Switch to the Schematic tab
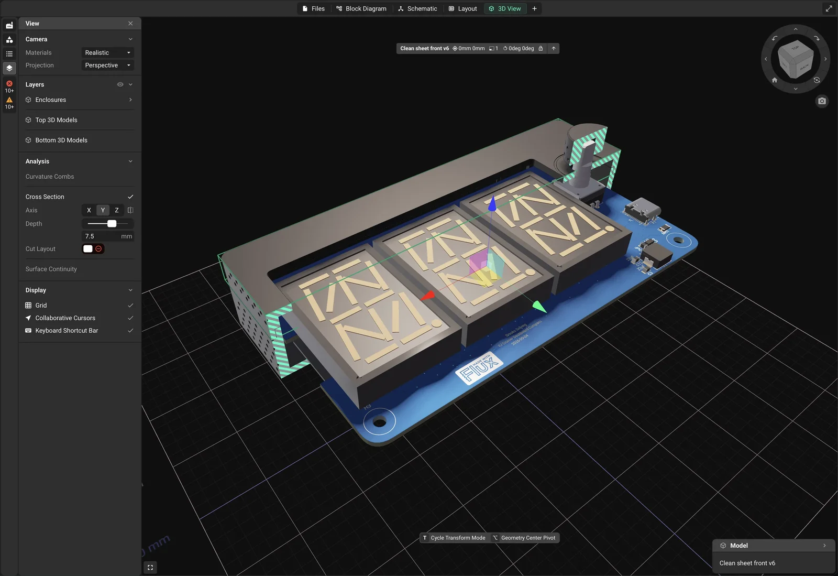 pos(417,8)
